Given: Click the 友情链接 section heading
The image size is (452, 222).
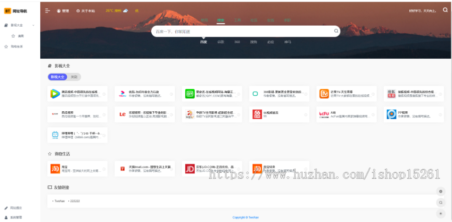Looking at the screenshot, I should 62,187.
